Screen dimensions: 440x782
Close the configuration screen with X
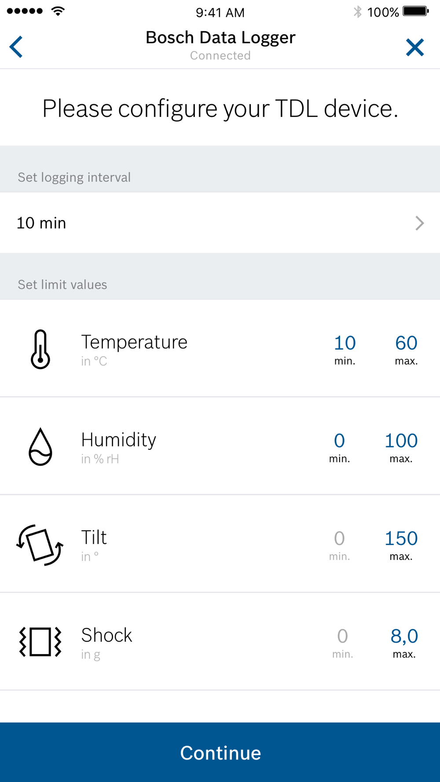pyautogui.click(x=414, y=48)
